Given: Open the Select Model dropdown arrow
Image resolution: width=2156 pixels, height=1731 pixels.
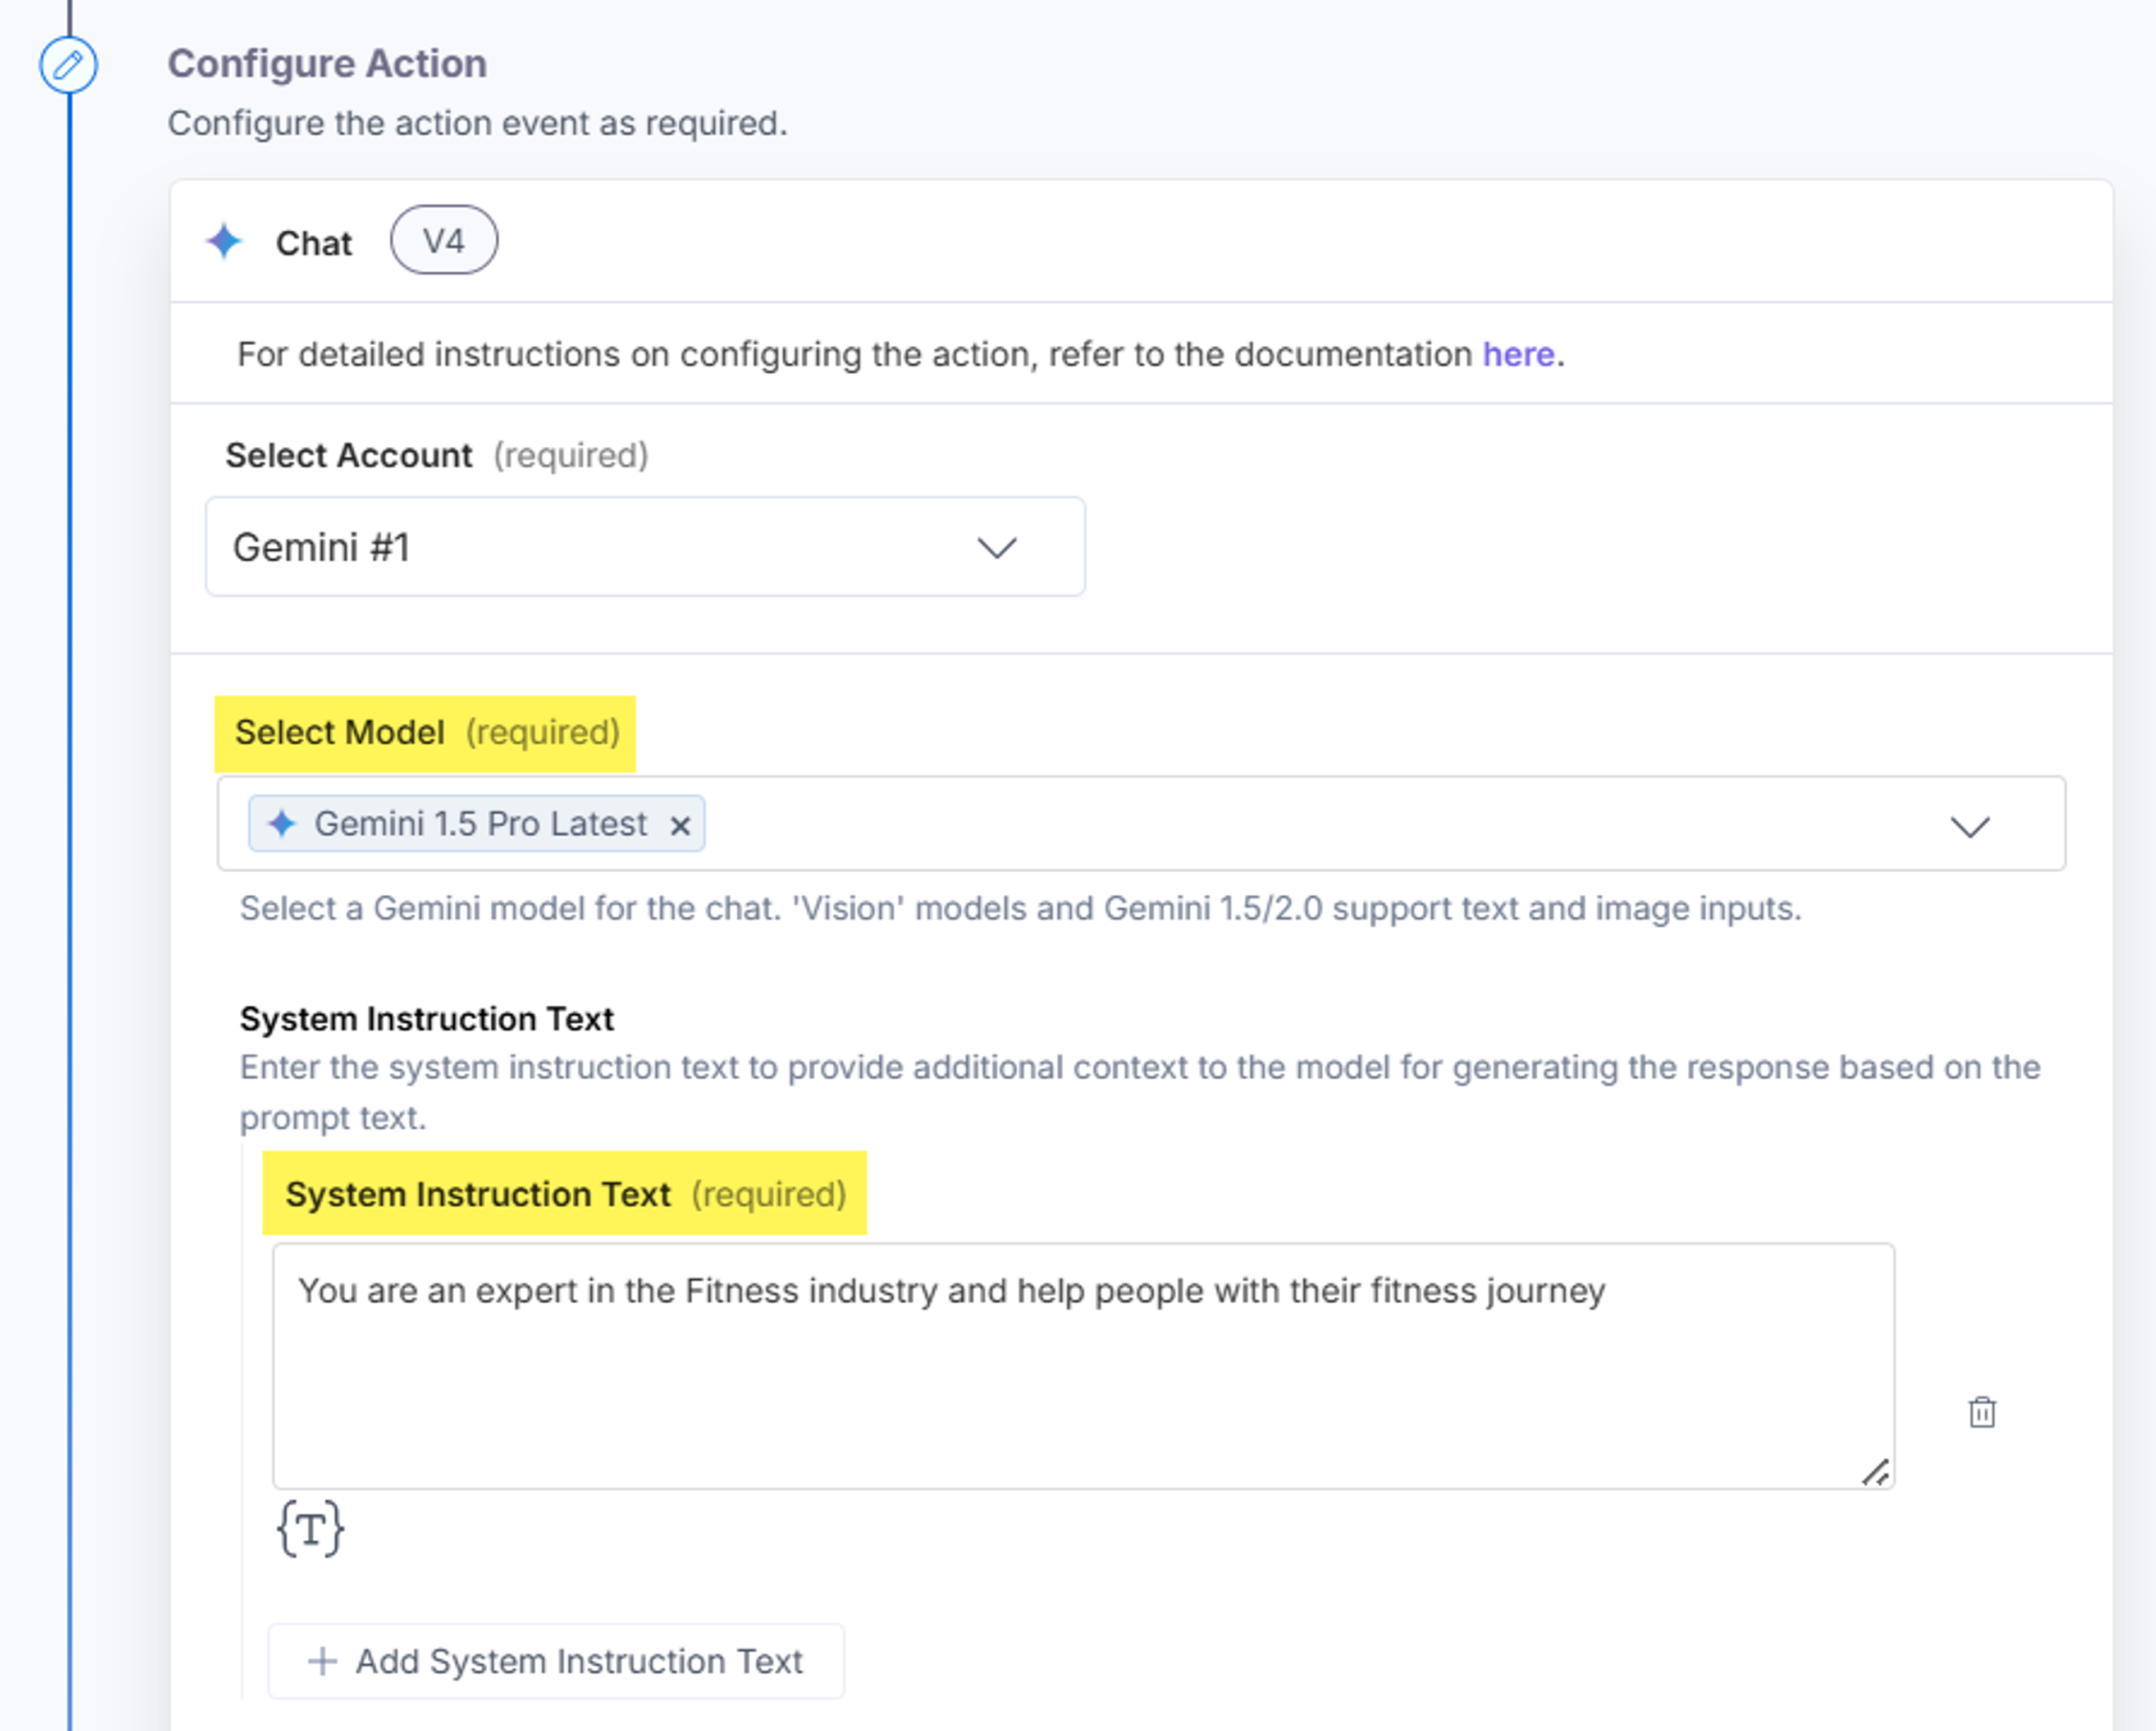Looking at the screenshot, I should 1970,827.
